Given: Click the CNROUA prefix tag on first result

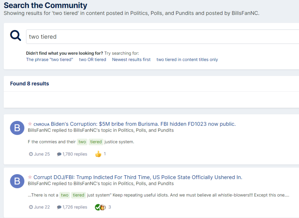Looking at the screenshot, I should [x=41, y=125].
